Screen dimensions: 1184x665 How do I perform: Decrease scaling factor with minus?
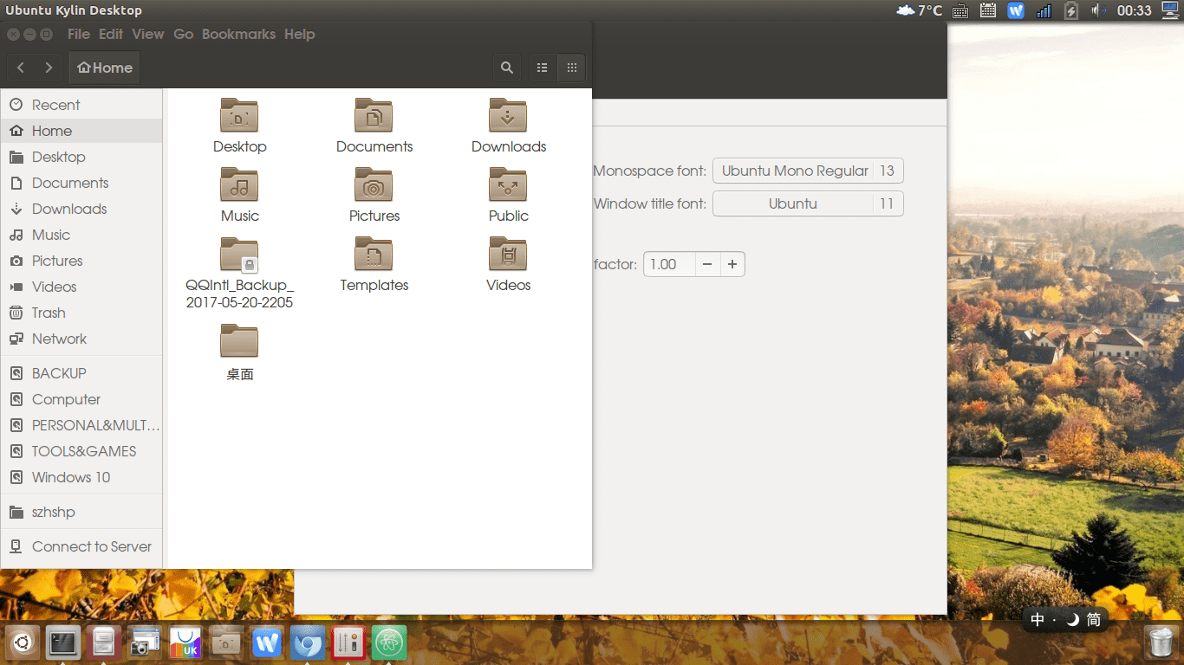(707, 264)
